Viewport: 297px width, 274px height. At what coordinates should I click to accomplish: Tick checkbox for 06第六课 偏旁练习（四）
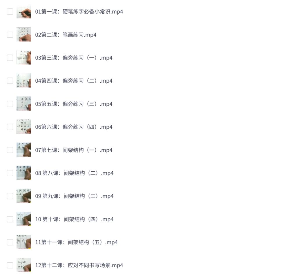pyautogui.click(x=10, y=127)
